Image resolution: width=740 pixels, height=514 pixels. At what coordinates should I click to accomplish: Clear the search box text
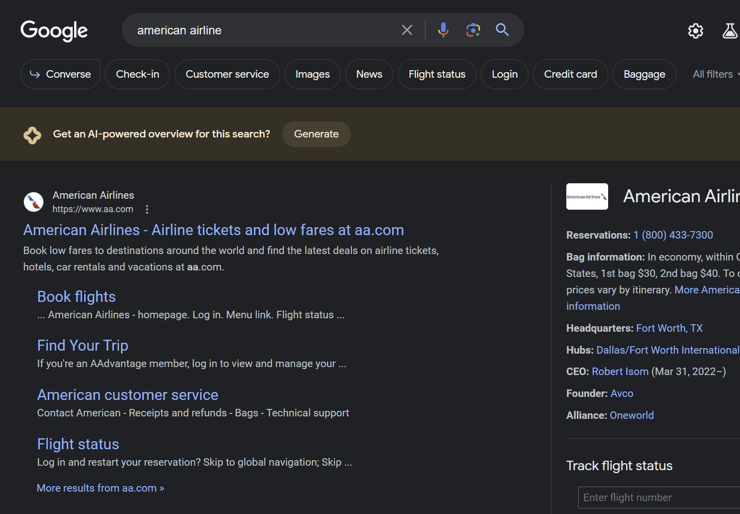407,30
